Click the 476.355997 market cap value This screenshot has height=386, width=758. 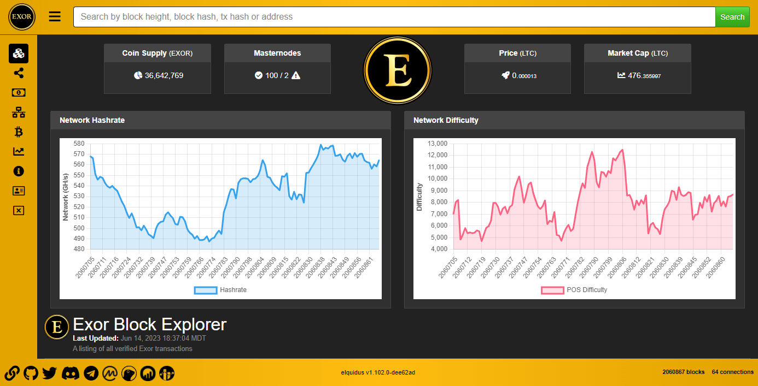[x=644, y=76]
